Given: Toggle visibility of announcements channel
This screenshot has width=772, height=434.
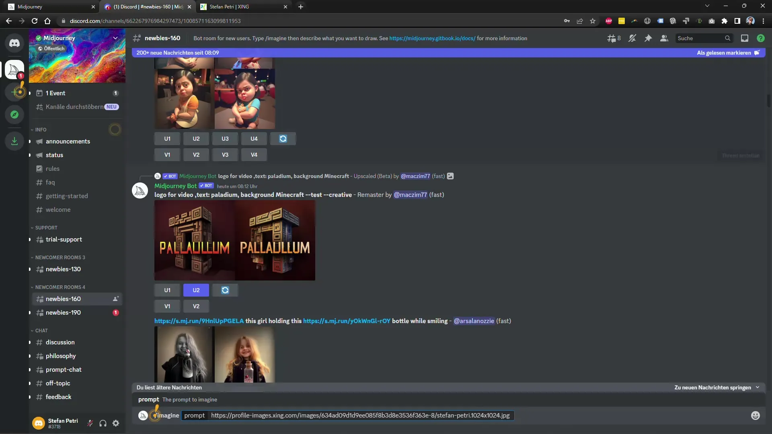Looking at the screenshot, I should pyautogui.click(x=30, y=141).
